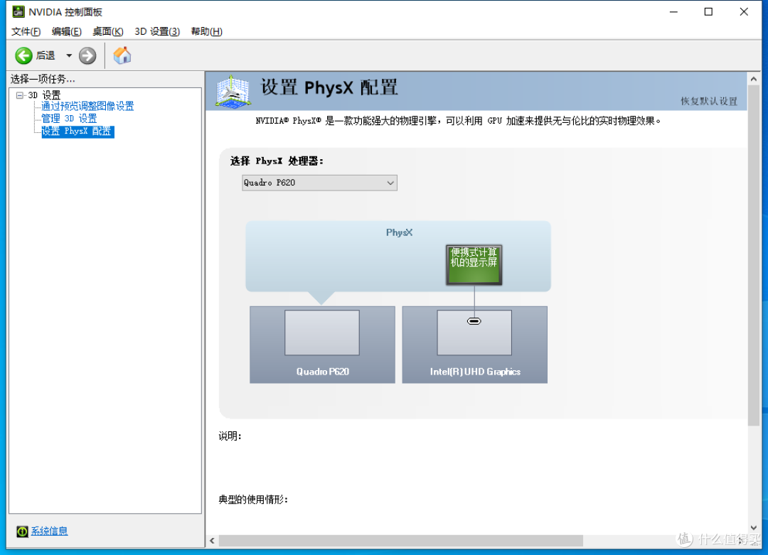Minimize the NVIDIA control panel window

click(673, 12)
